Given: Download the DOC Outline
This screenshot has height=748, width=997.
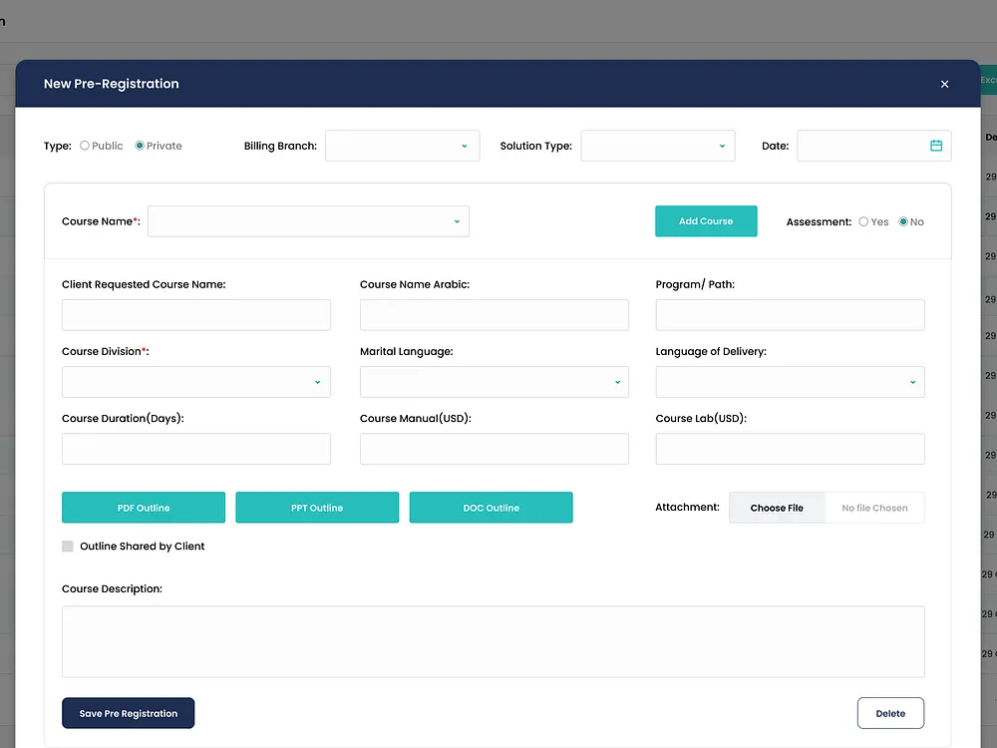Looking at the screenshot, I should (491, 507).
